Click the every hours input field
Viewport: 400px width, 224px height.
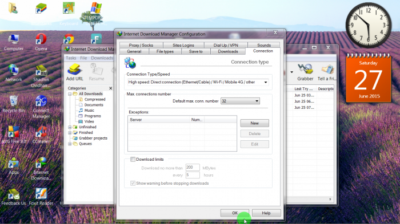[193, 175]
